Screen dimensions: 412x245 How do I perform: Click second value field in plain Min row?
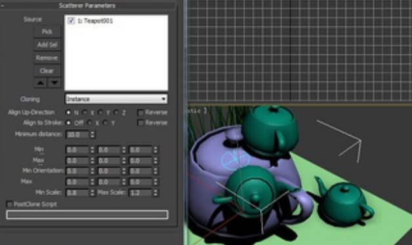[109, 150]
